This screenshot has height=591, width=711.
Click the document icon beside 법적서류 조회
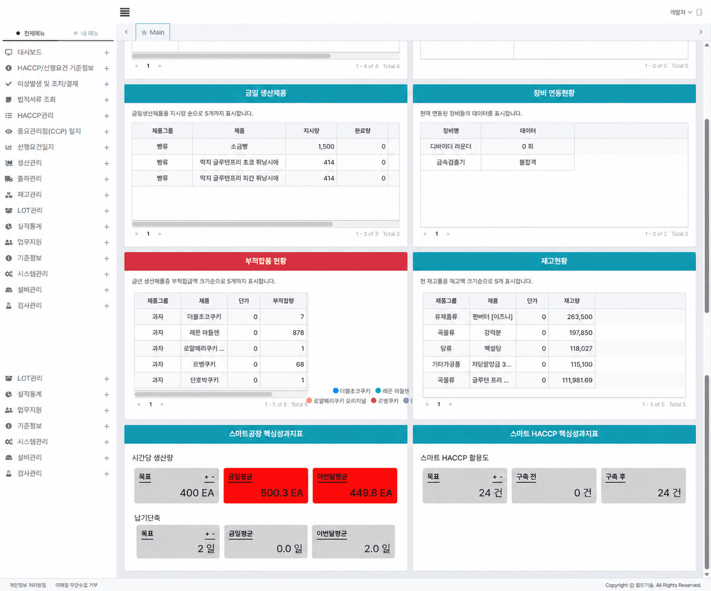click(8, 100)
